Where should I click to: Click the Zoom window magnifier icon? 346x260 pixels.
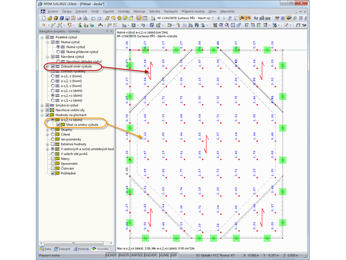221,25
